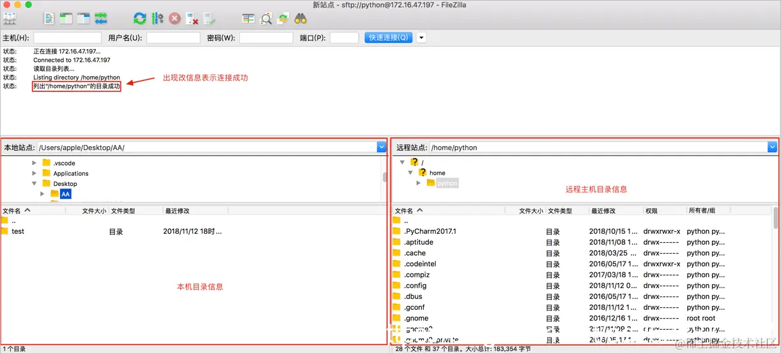The width and height of the screenshot is (781, 354).
Task: Select .PyCharm2017.1 in the remote list
Action: pos(430,231)
